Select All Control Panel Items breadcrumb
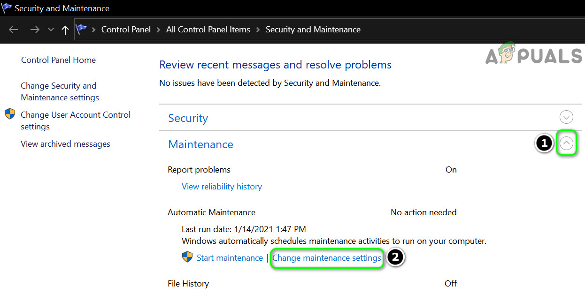This screenshot has width=585, height=294. point(208,30)
